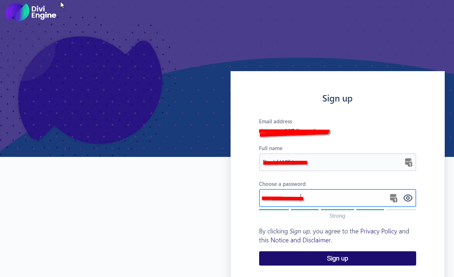The height and width of the screenshot is (277, 454).
Task: Show password using the eye icon
Action: tap(408, 198)
